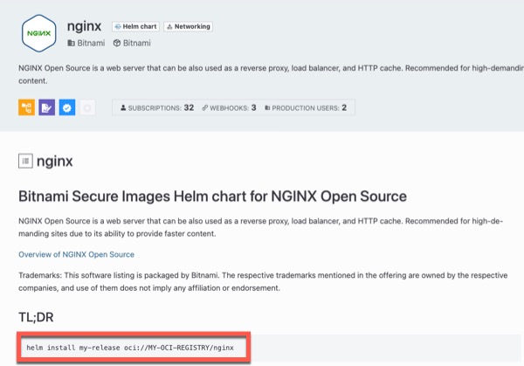This screenshot has height=366, width=524.
Task: Open the Bitnami repository link
Action: pyautogui.click(x=132, y=43)
